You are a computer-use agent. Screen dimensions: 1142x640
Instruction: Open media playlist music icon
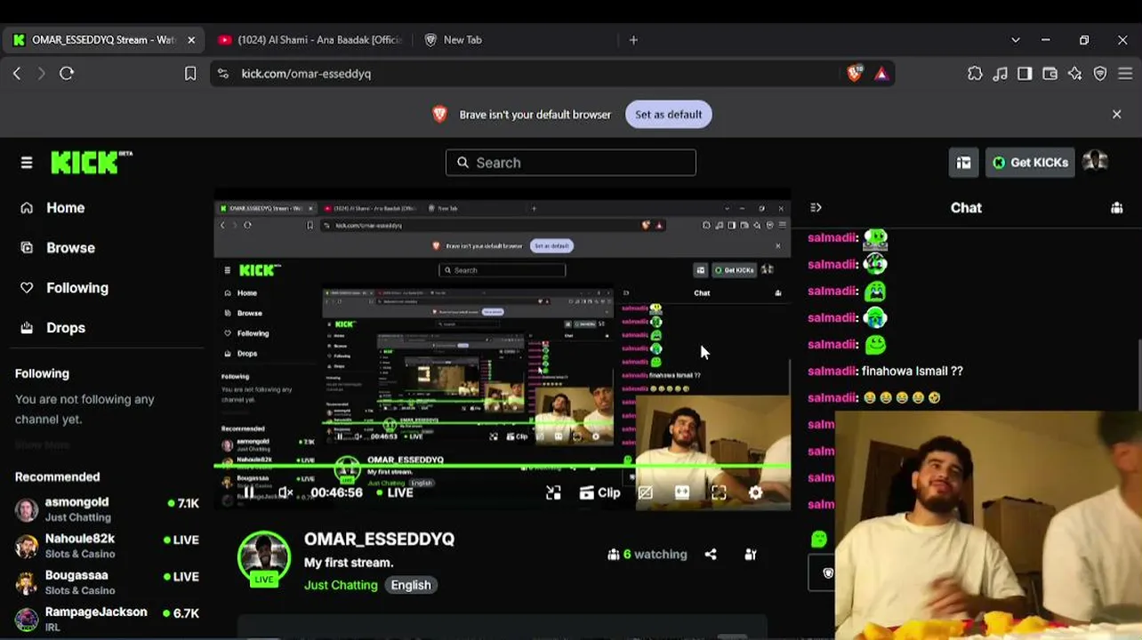[1000, 74]
